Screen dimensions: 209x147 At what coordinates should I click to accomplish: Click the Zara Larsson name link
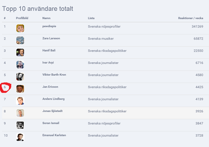pyautogui.click(x=51, y=38)
